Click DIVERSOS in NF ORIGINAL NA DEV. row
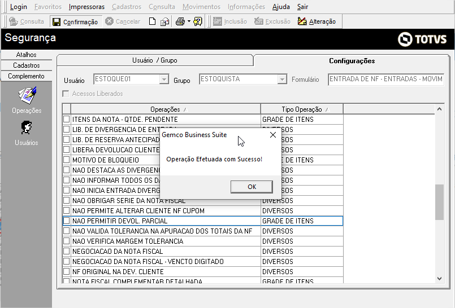The image size is (455, 308). click(278, 271)
